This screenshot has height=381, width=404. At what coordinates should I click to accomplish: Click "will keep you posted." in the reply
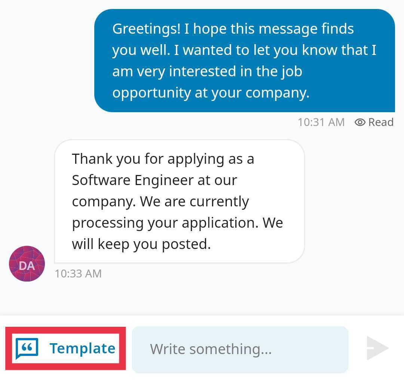tap(141, 244)
